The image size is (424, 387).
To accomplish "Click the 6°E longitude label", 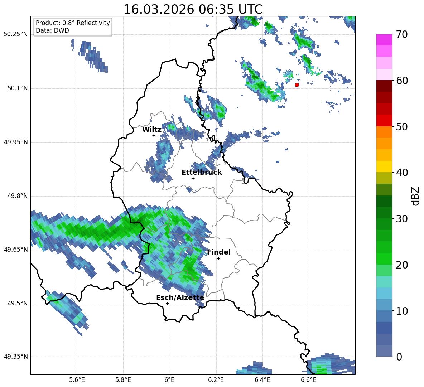I will pos(169,380).
